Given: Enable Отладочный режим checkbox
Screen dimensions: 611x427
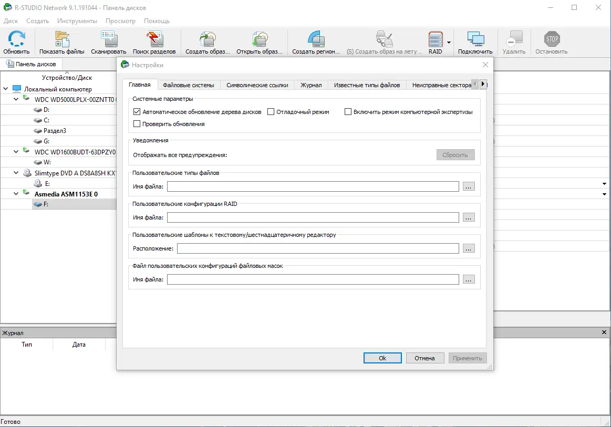Looking at the screenshot, I should point(271,112).
